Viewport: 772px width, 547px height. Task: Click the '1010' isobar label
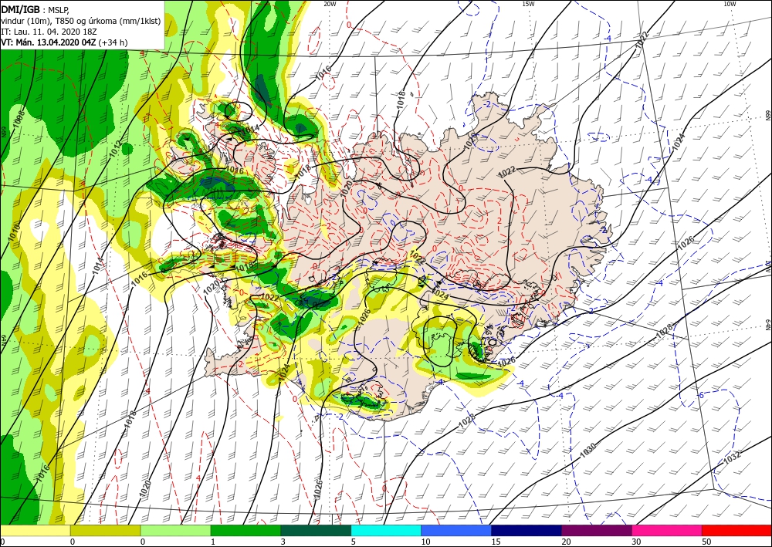pos(13,232)
